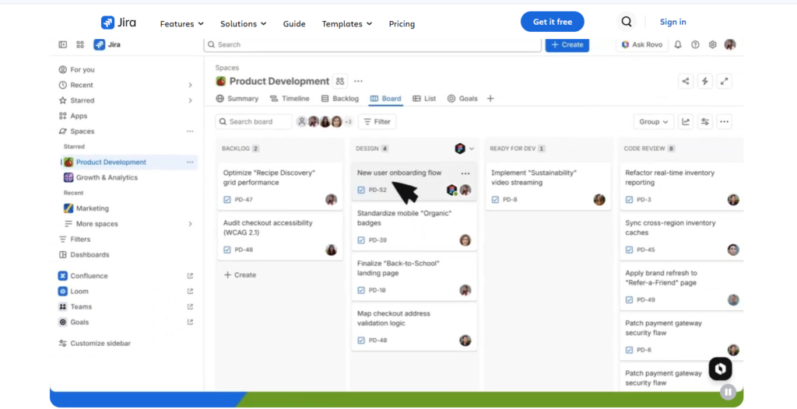Click the top Search input field
This screenshot has width=797, height=409.
pos(373,45)
